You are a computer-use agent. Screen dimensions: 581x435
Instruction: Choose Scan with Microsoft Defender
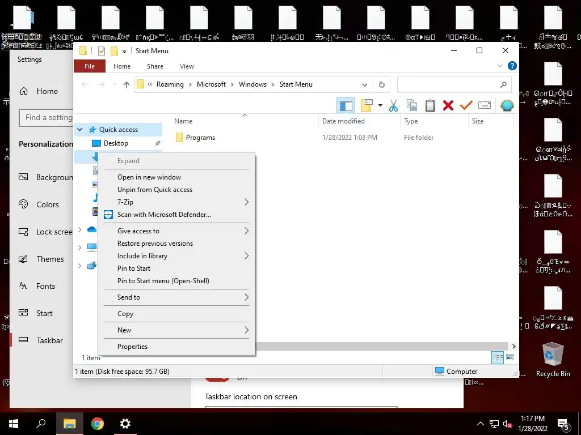[x=176, y=215]
